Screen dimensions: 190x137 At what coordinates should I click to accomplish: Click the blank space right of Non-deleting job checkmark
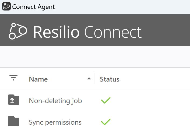coord(151,101)
